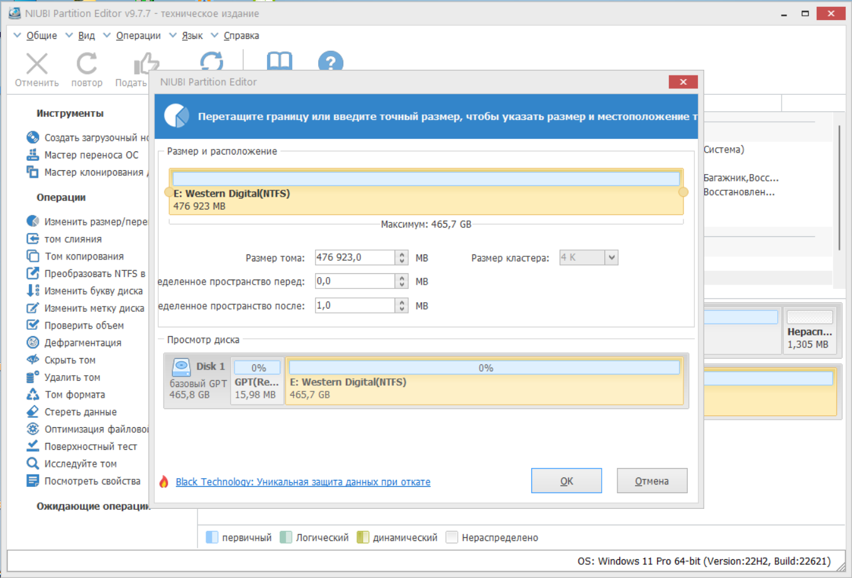Close the NIUBI Partition Editor dialog
Screen dimensions: 852x578
tap(683, 82)
